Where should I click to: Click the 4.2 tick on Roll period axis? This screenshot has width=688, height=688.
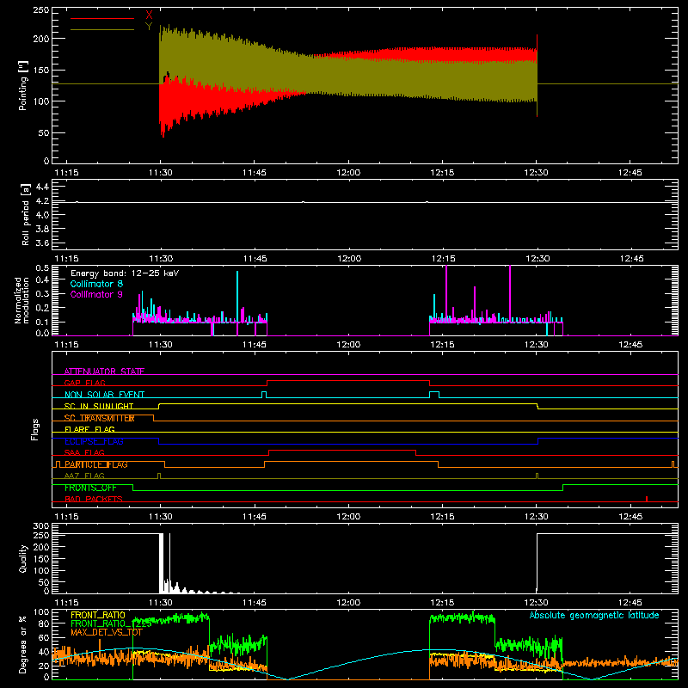[42, 201]
